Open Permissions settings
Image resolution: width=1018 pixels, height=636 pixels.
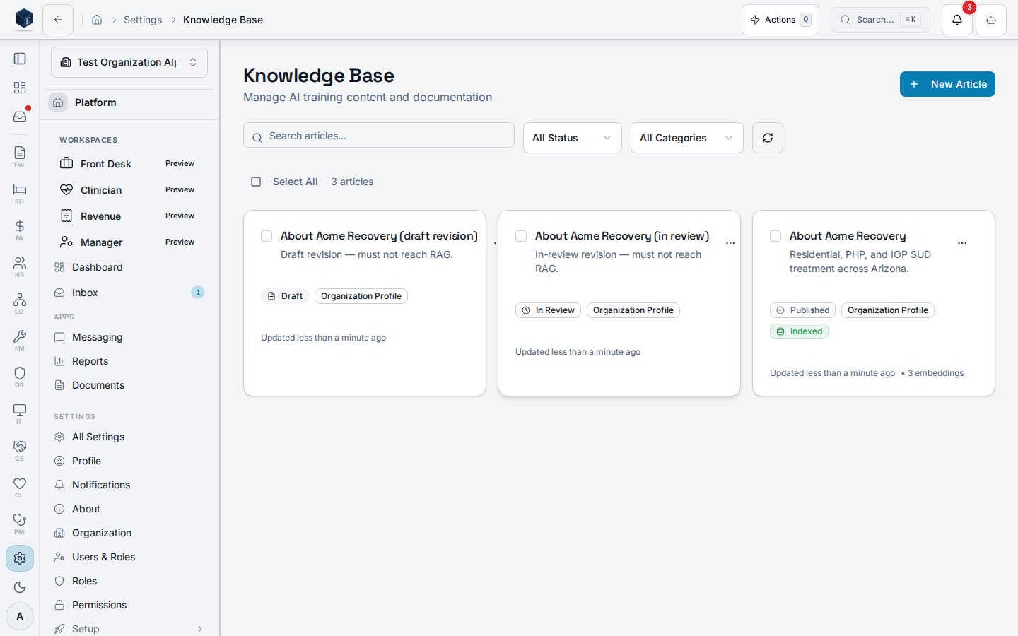click(x=129, y=605)
